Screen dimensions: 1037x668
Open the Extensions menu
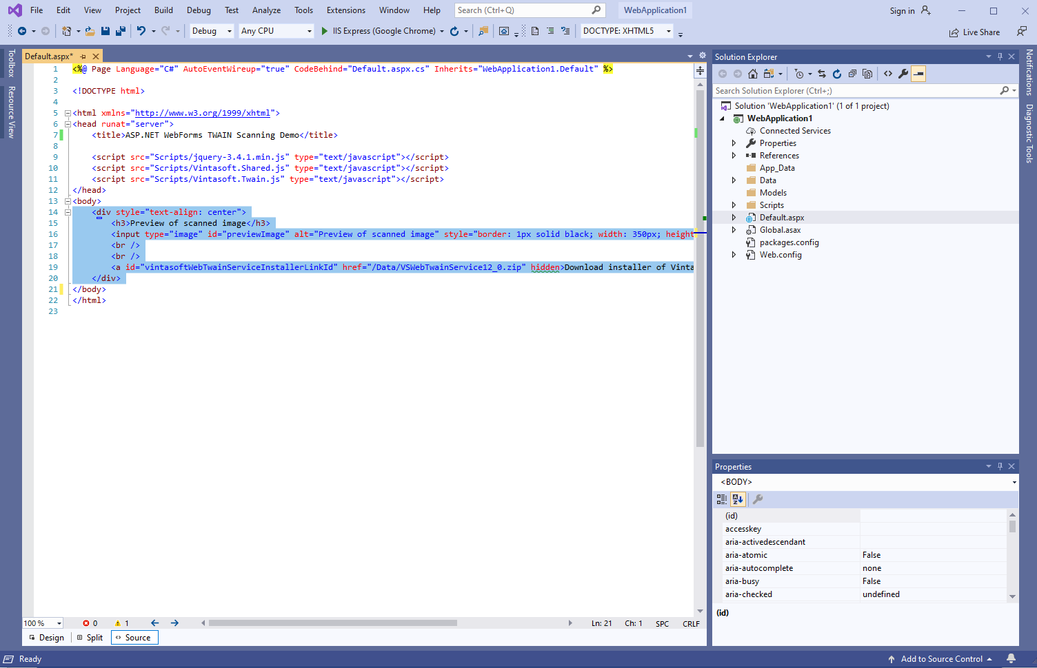(x=345, y=10)
